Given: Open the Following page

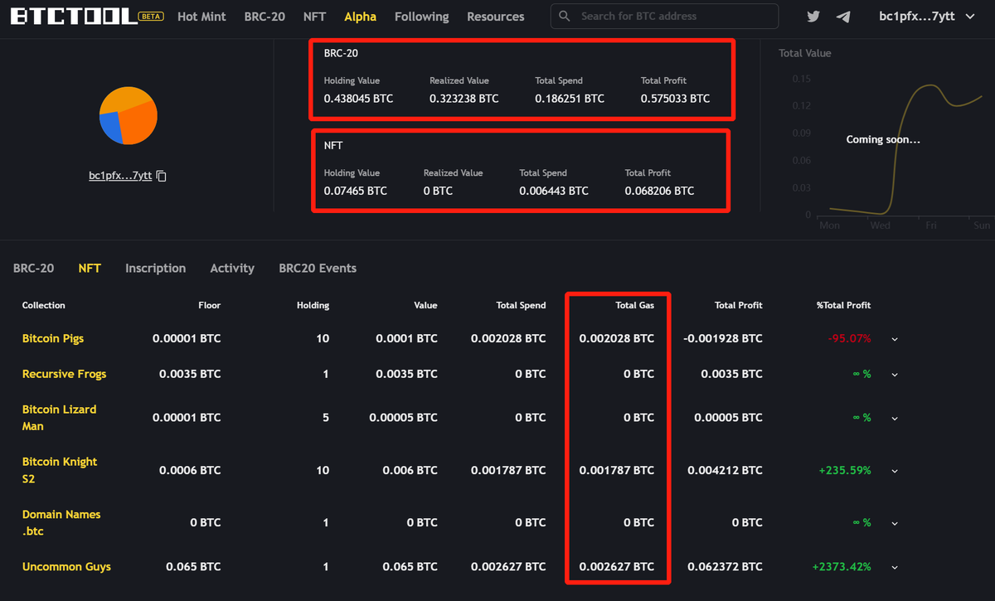Looking at the screenshot, I should 421,17.
